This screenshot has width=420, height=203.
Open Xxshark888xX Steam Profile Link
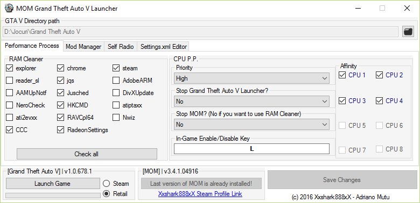(x=200, y=194)
